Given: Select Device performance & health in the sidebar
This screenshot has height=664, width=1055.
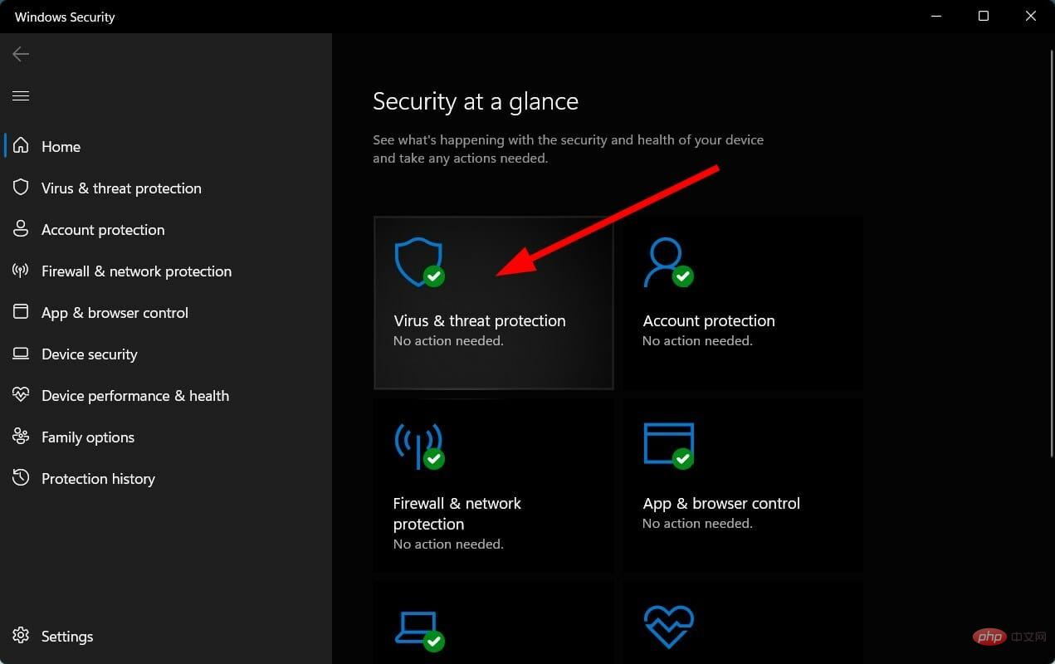Looking at the screenshot, I should click(x=135, y=395).
